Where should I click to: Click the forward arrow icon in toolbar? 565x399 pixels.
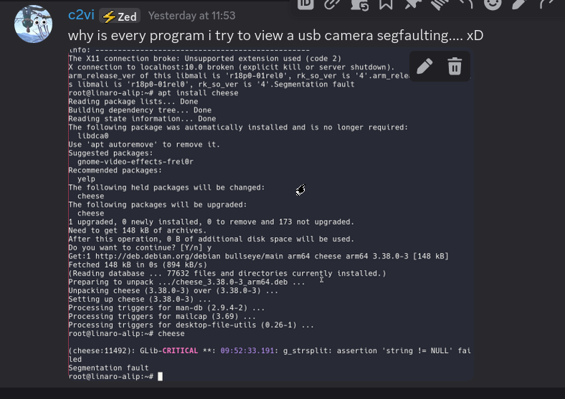546,5
